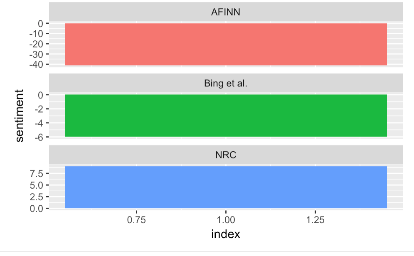Click the index x-axis title
414x256 pixels.
pyautogui.click(x=226, y=234)
